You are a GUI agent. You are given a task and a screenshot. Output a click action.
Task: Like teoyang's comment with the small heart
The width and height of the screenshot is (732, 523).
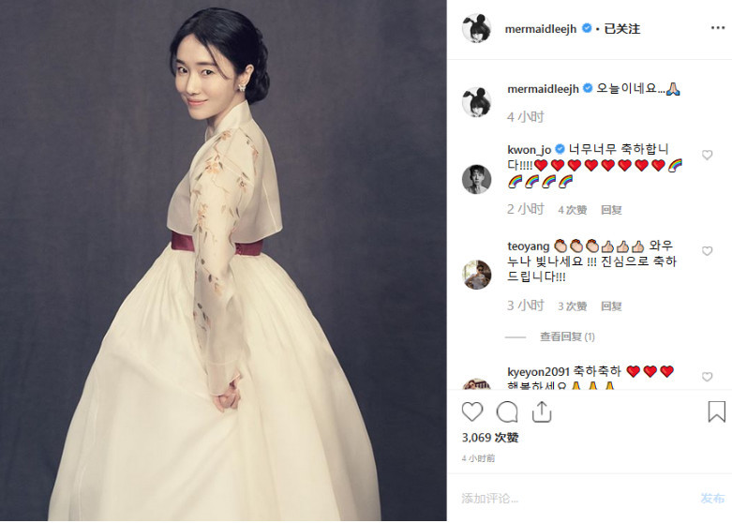[707, 251]
